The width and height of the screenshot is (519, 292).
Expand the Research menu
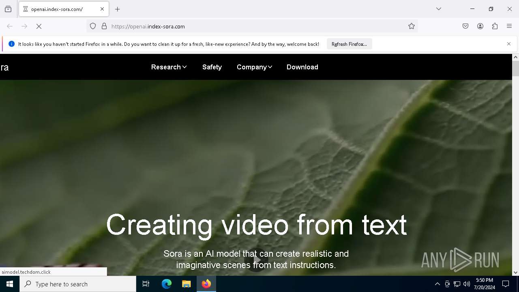(x=169, y=67)
